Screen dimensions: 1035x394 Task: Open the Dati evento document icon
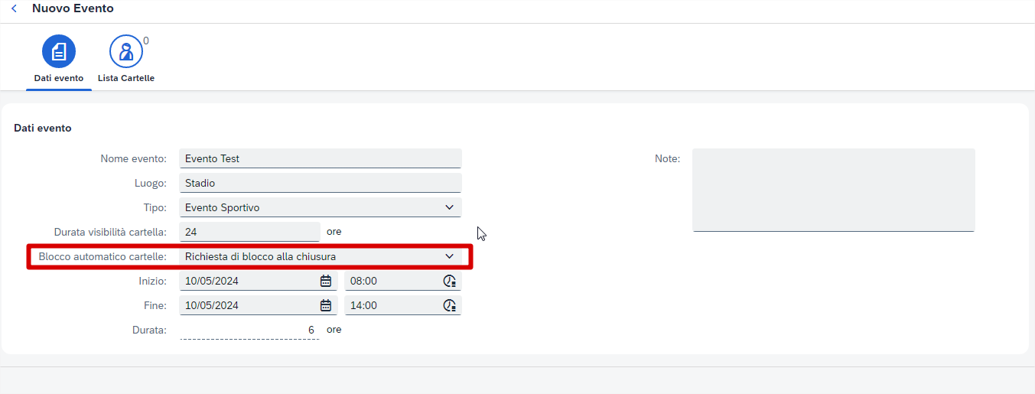tap(59, 51)
